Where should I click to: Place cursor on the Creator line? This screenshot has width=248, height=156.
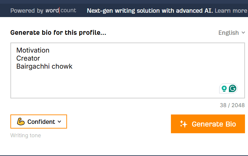[x=28, y=58]
